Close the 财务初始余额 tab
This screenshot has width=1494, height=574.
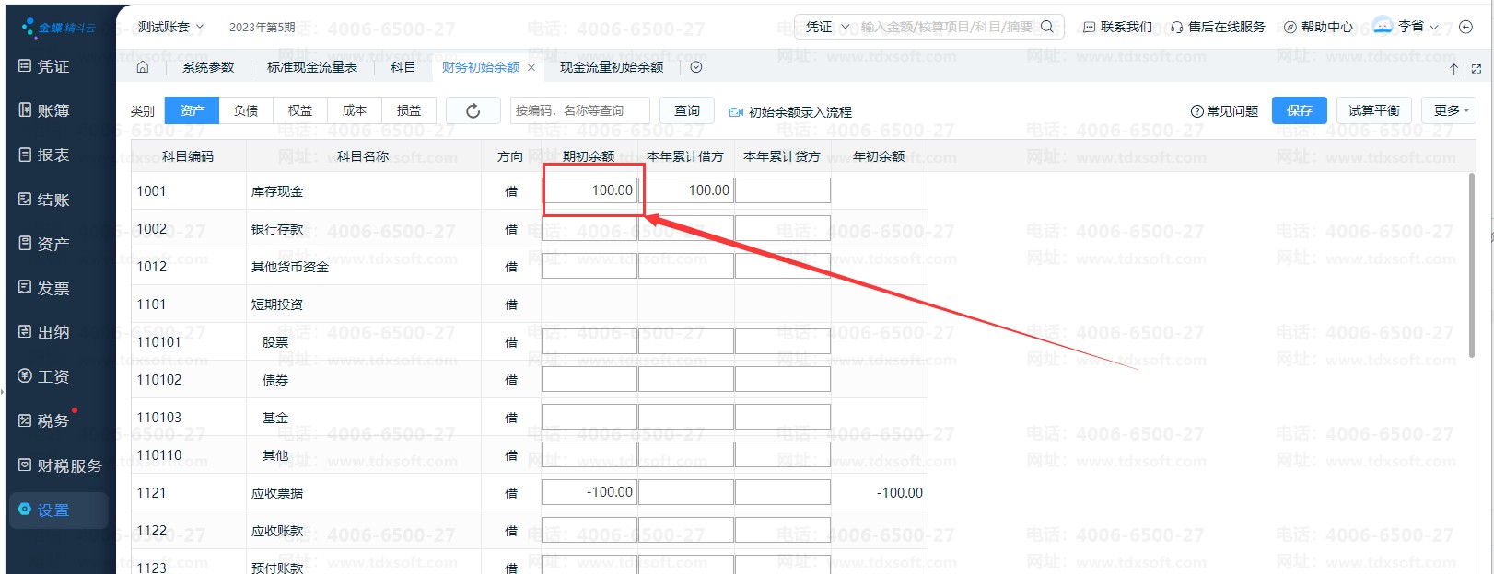[531, 67]
